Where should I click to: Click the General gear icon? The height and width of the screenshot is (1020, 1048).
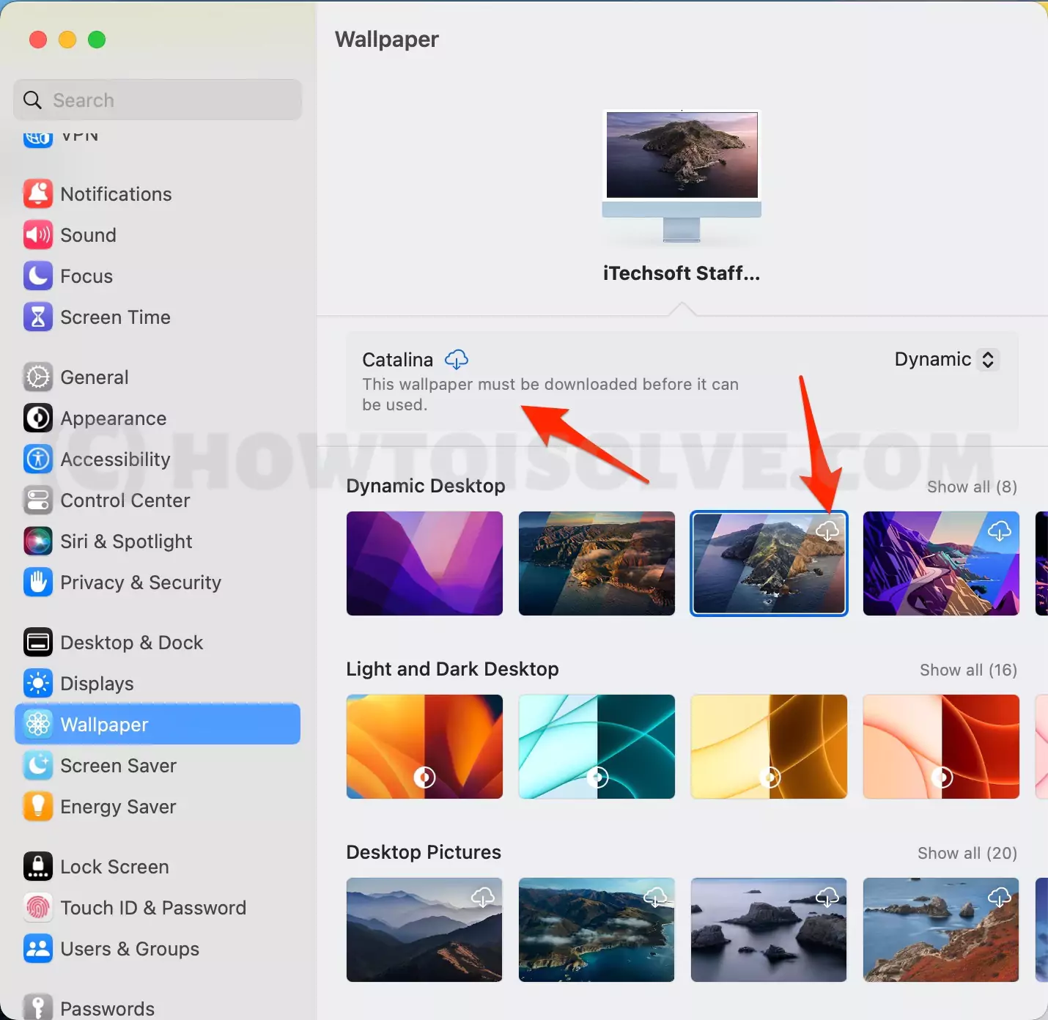[x=38, y=377]
